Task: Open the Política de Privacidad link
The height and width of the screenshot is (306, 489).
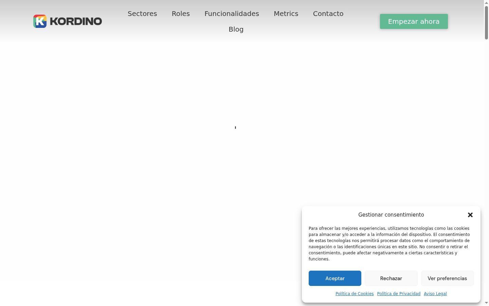Action: pyautogui.click(x=399, y=294)
